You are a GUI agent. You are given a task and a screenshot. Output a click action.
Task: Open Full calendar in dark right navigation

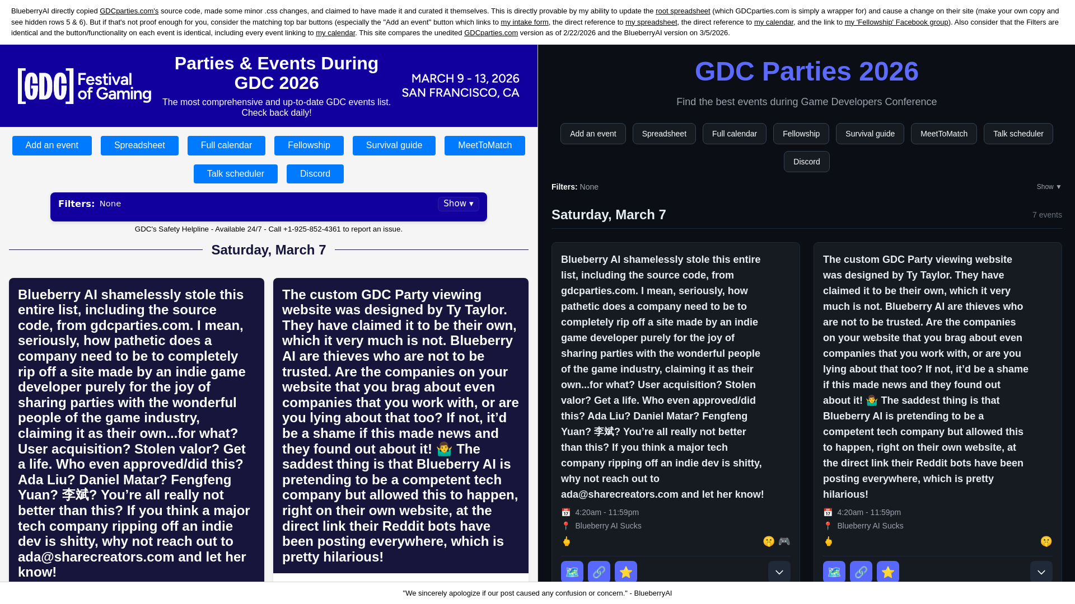pos(734,134)
